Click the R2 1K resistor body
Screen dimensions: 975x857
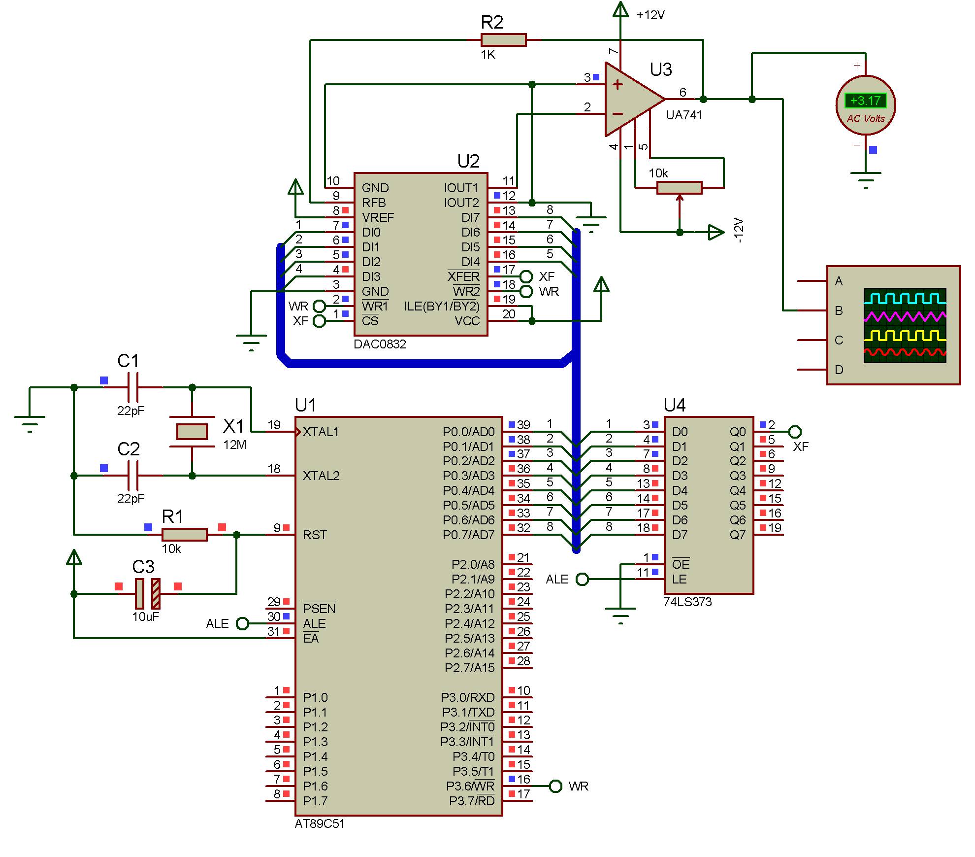click(503, 40)
